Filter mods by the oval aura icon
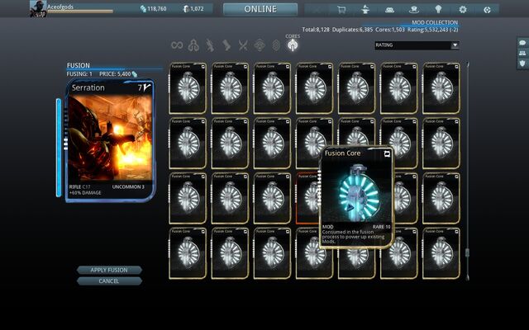Viewport: 529px width, 330px height. click(276, 45)
